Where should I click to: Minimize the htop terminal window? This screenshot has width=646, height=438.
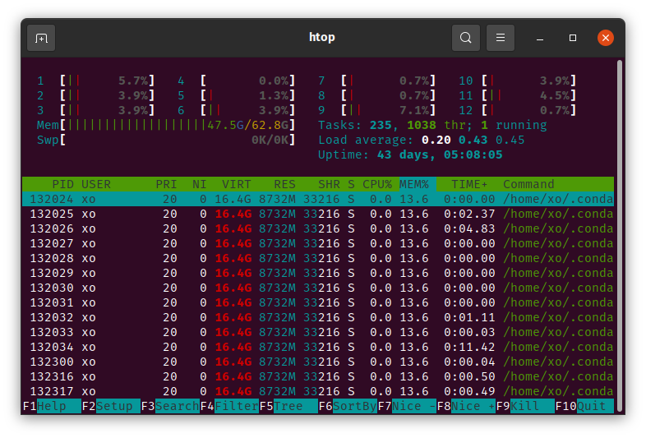[540, 38]
